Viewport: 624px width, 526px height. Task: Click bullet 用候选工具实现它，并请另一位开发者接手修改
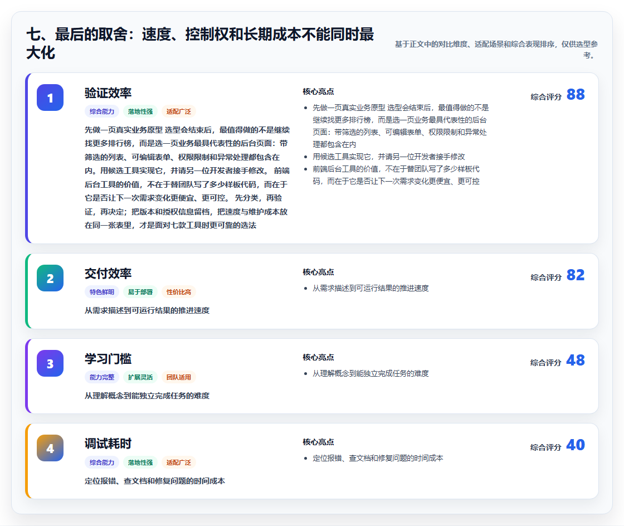[389, 157]
